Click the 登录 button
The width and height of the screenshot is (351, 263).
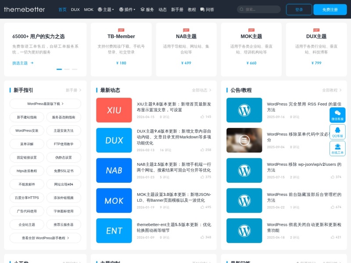(x=299, y=10)
